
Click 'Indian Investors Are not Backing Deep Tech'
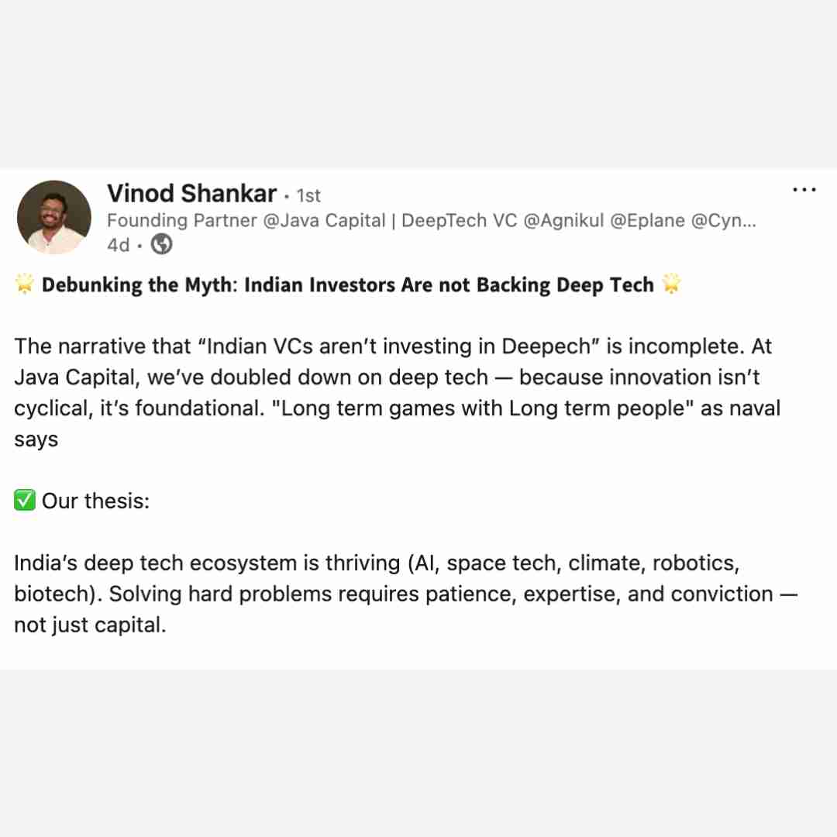point(449,285)
